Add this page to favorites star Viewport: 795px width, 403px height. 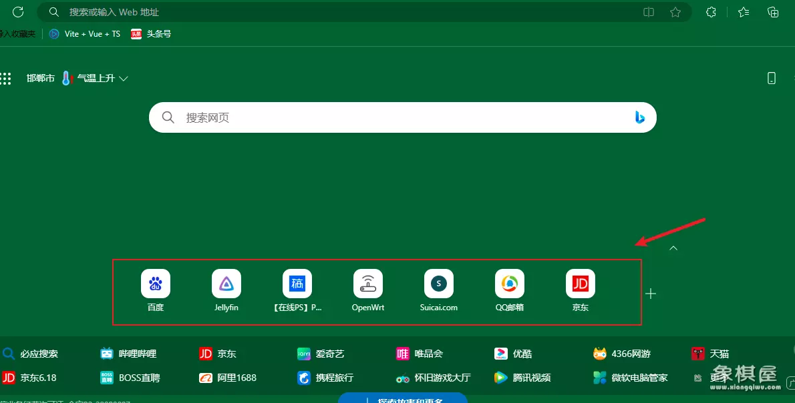(675, 12)
